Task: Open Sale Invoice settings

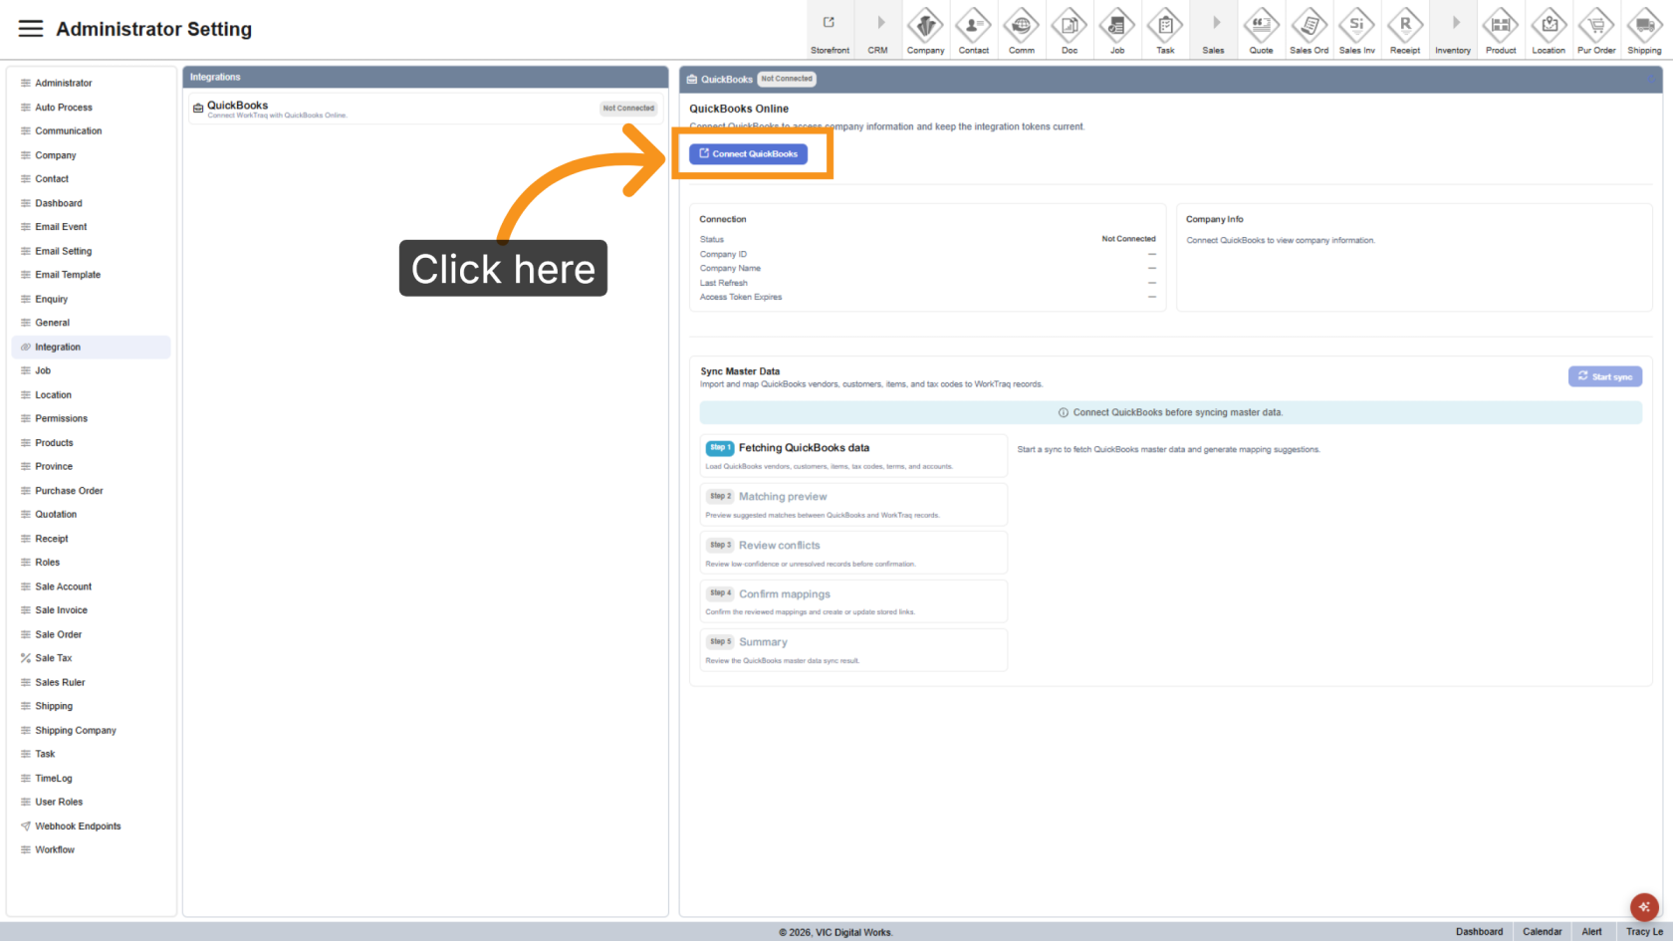Action: tap(91, 610)
